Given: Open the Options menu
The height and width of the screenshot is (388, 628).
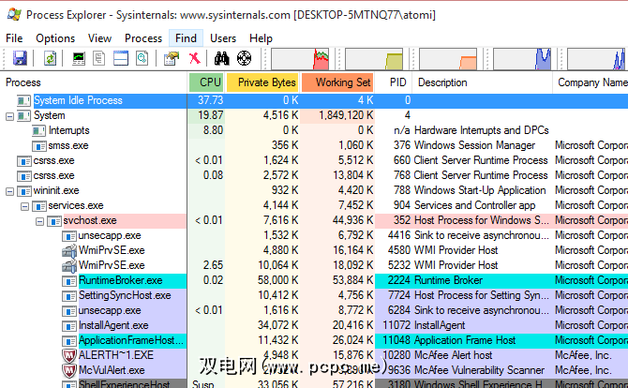Looking at the screenshot, I should coord(55,37).
